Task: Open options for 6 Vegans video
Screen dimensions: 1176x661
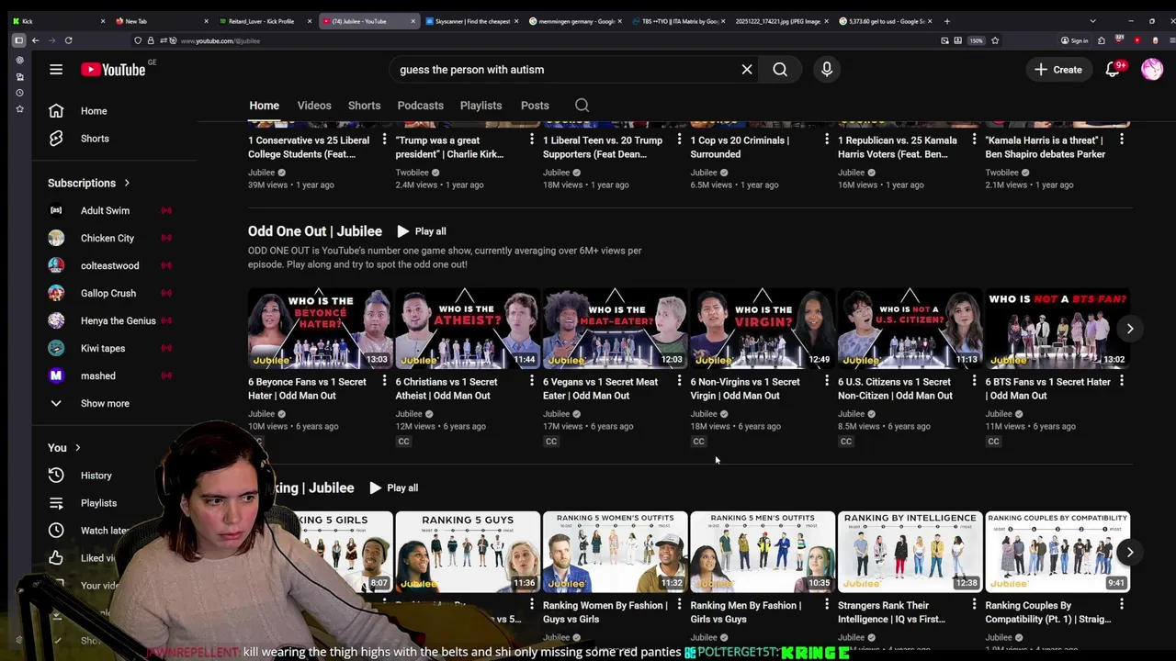Action: (x=679, y=381)
